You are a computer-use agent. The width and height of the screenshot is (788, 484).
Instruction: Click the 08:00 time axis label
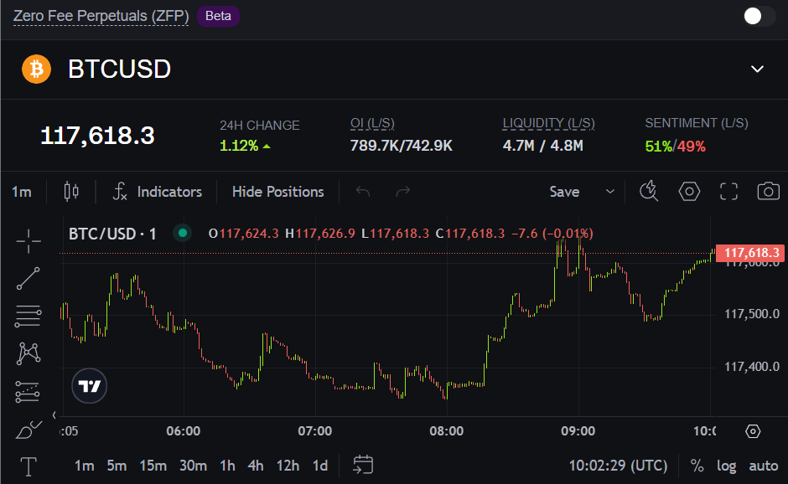tap(447, 431)
